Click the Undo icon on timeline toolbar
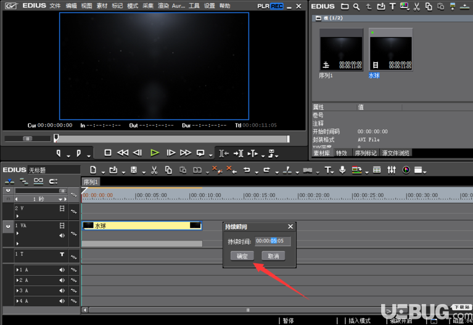 coord(247,170)
